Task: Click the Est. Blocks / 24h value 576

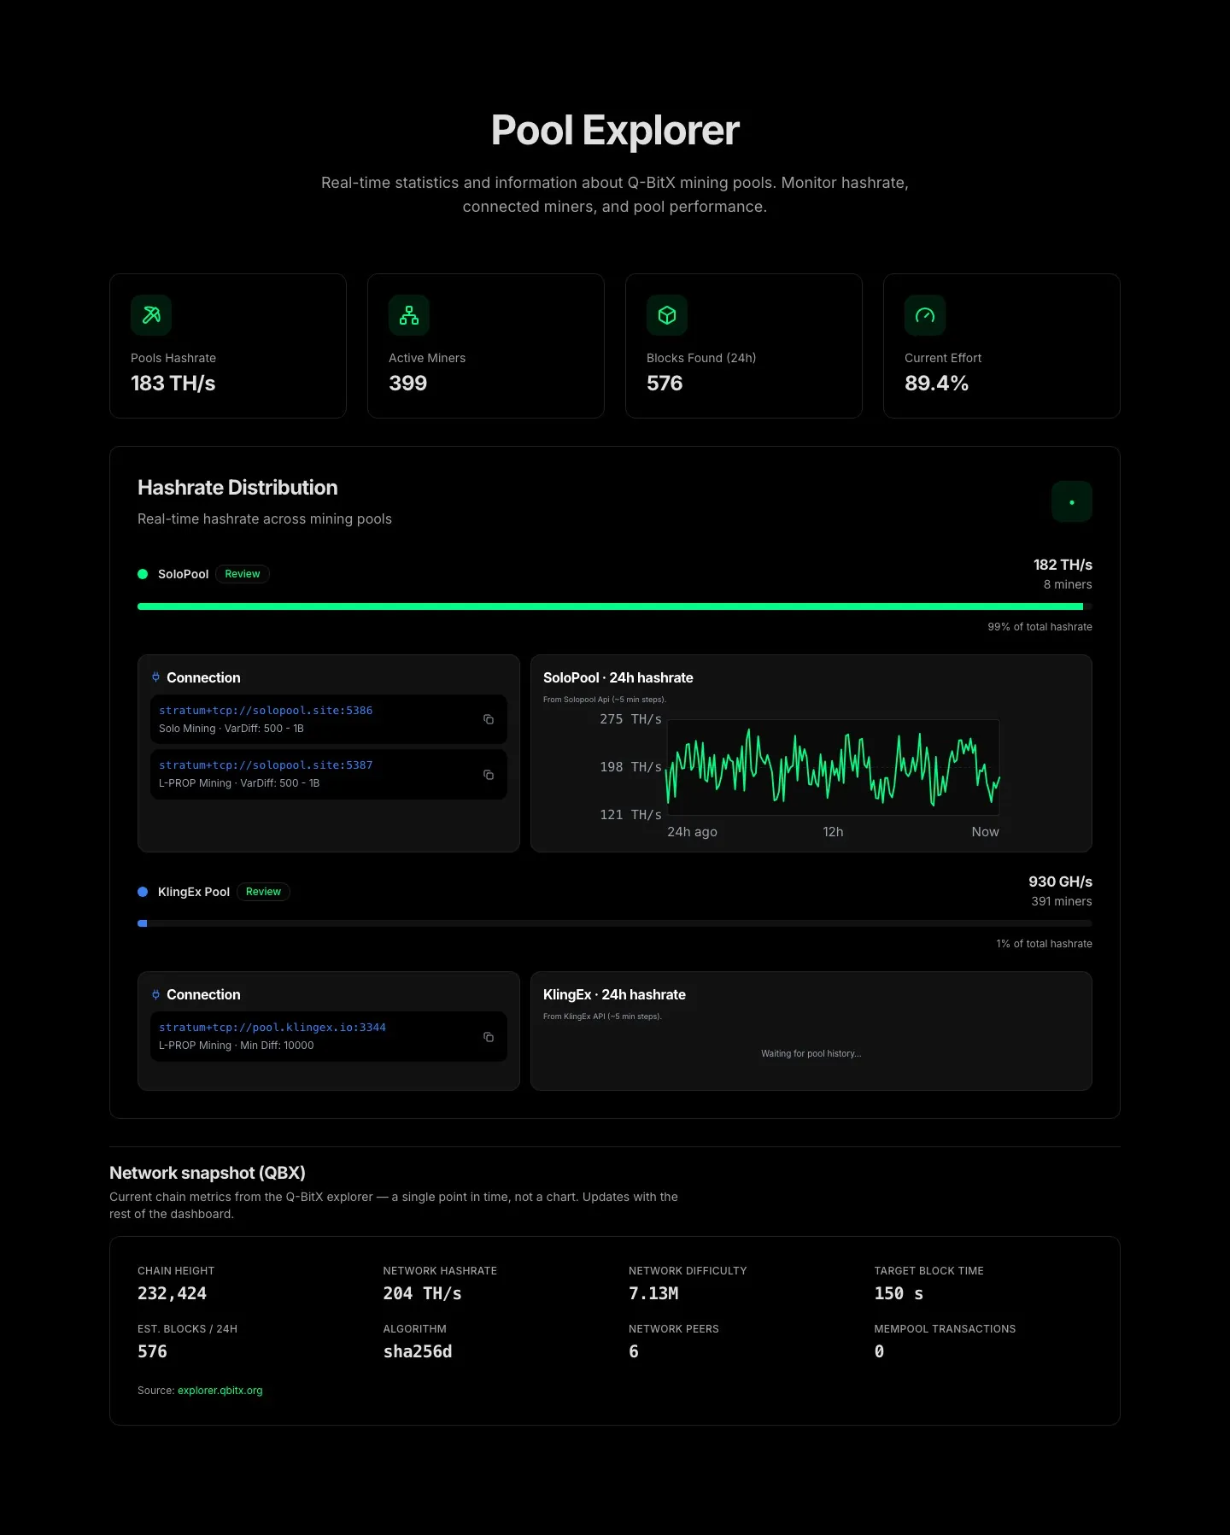Action: pos(152,1351)
